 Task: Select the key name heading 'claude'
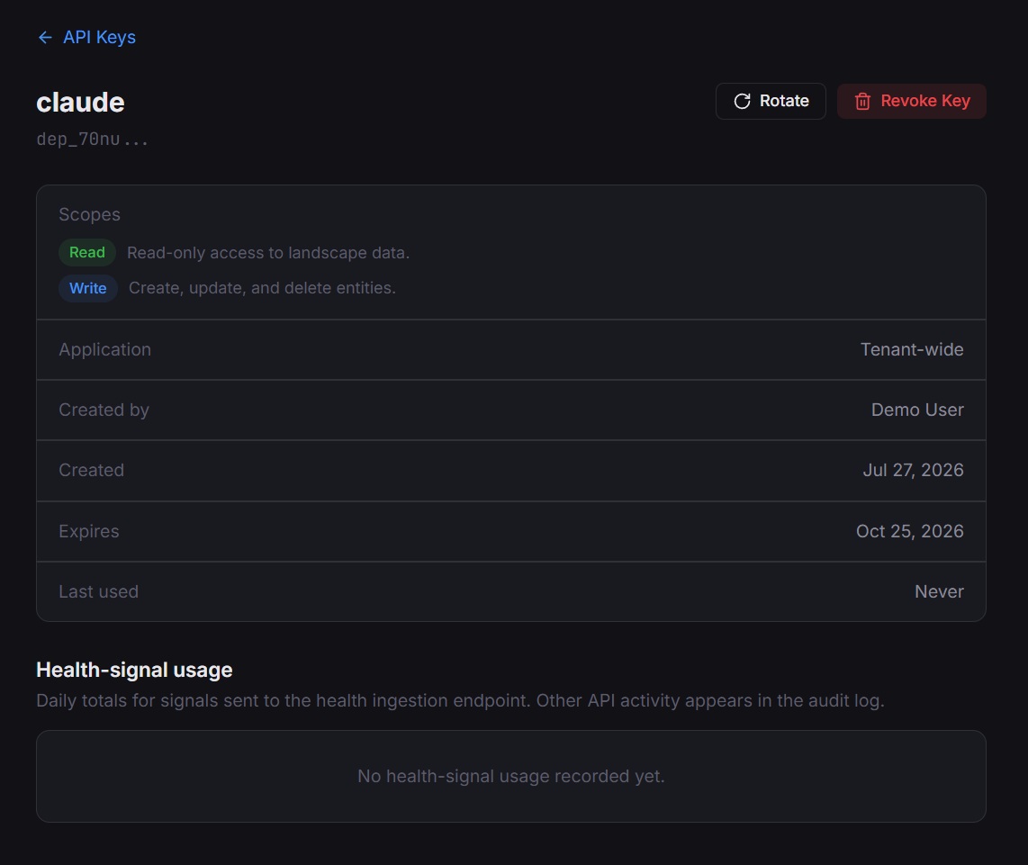(x=80, y=103)
